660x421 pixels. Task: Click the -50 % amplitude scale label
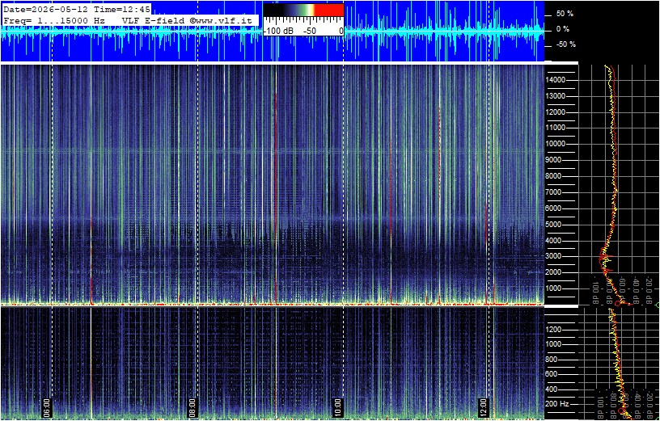[x=565, y=44]
